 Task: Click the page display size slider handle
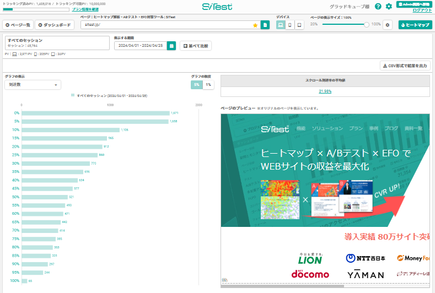[x=367, y=25]
